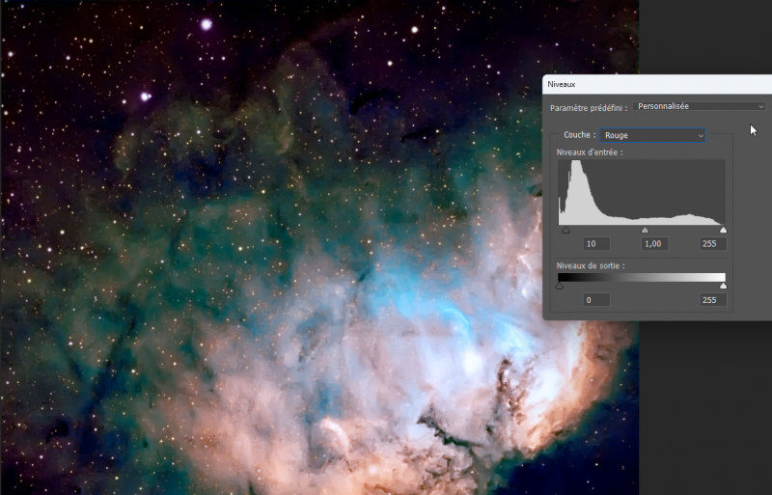Click the input shadow field showing 10

[596, 244]
